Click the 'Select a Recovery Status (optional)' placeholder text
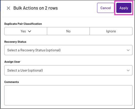This screenshot has width=135, height=109. (x=34, y=50)
